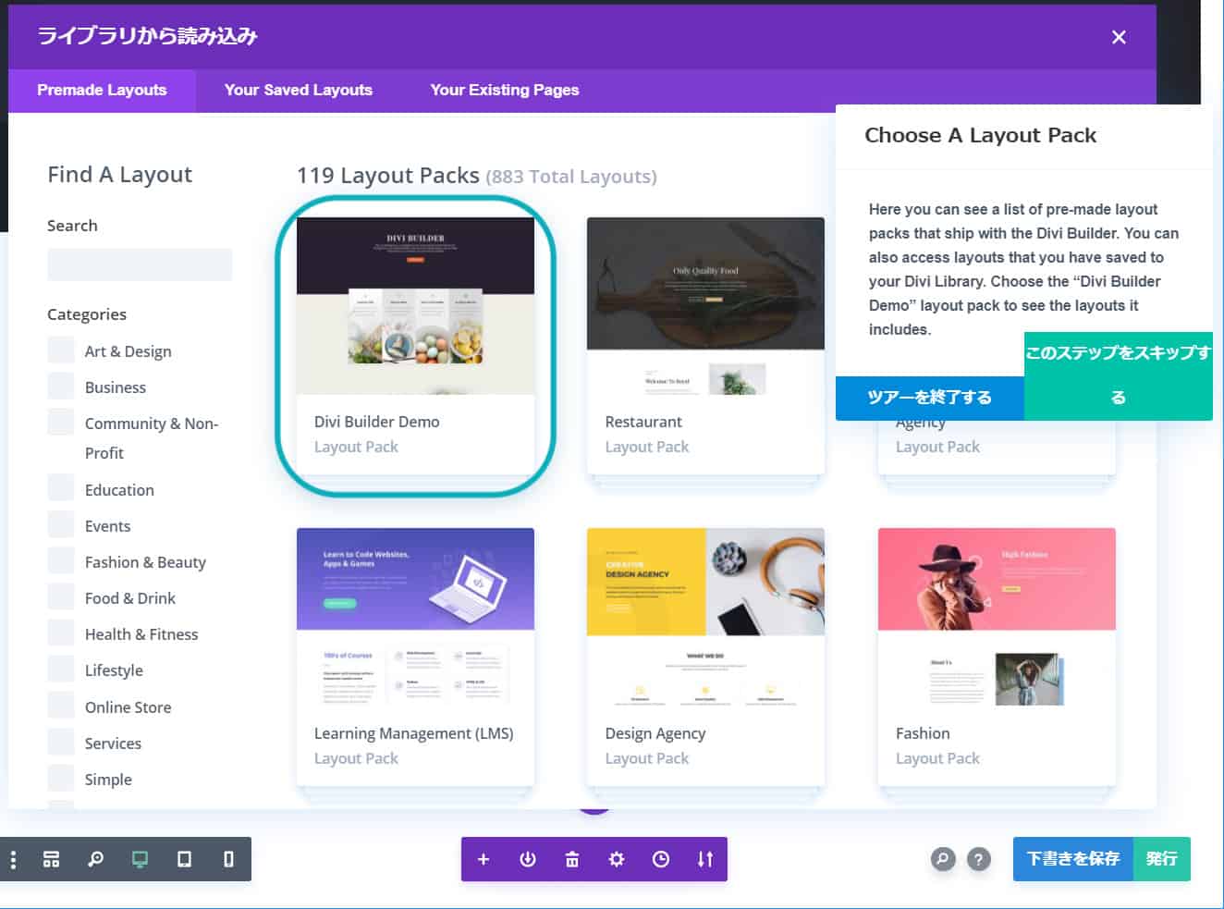The image size is (1224, 909).
Task: Open editing history clock icon
Action: pos(661,859)
